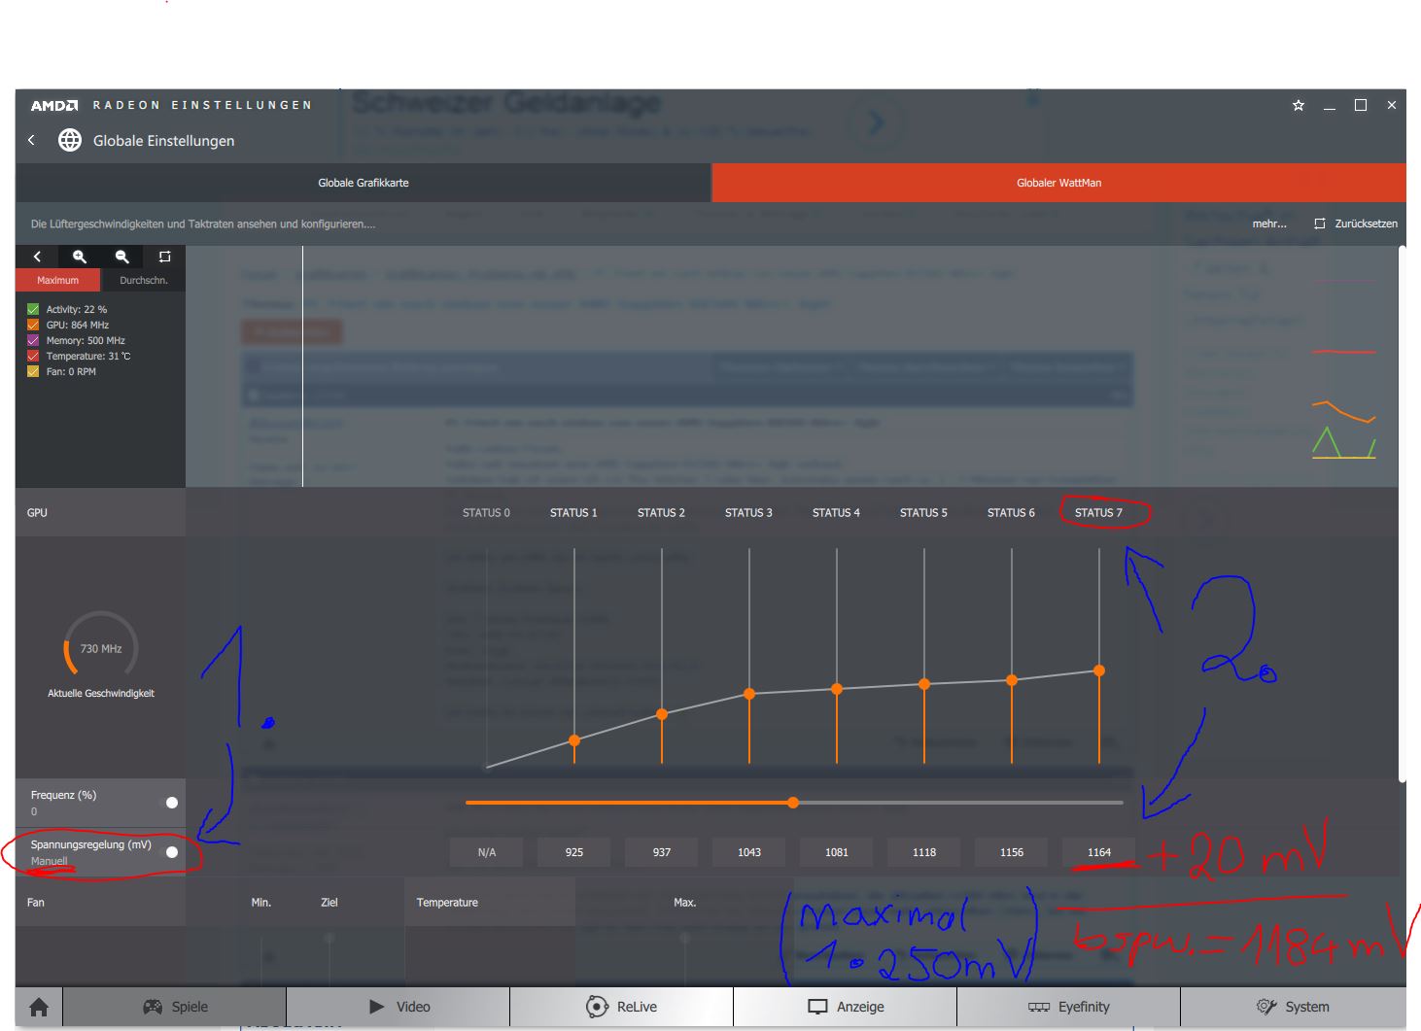Open the Eyefinity section
Screen dimensions: 1421x1031
coord(1069,1007)
